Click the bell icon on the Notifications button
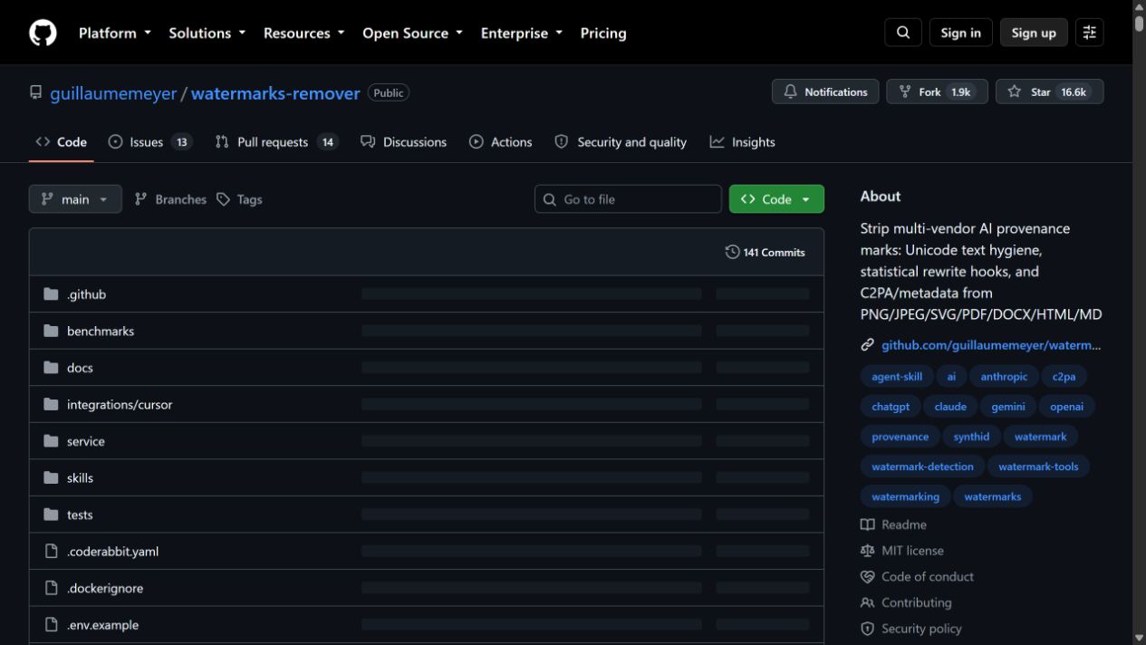 tap(791, 91)
